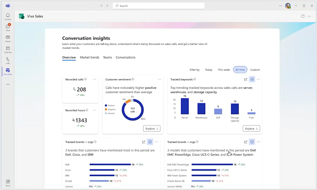317x190 pixels.
Task: Open the Store icon at sidebar bottom
Action: click(8, 183)
